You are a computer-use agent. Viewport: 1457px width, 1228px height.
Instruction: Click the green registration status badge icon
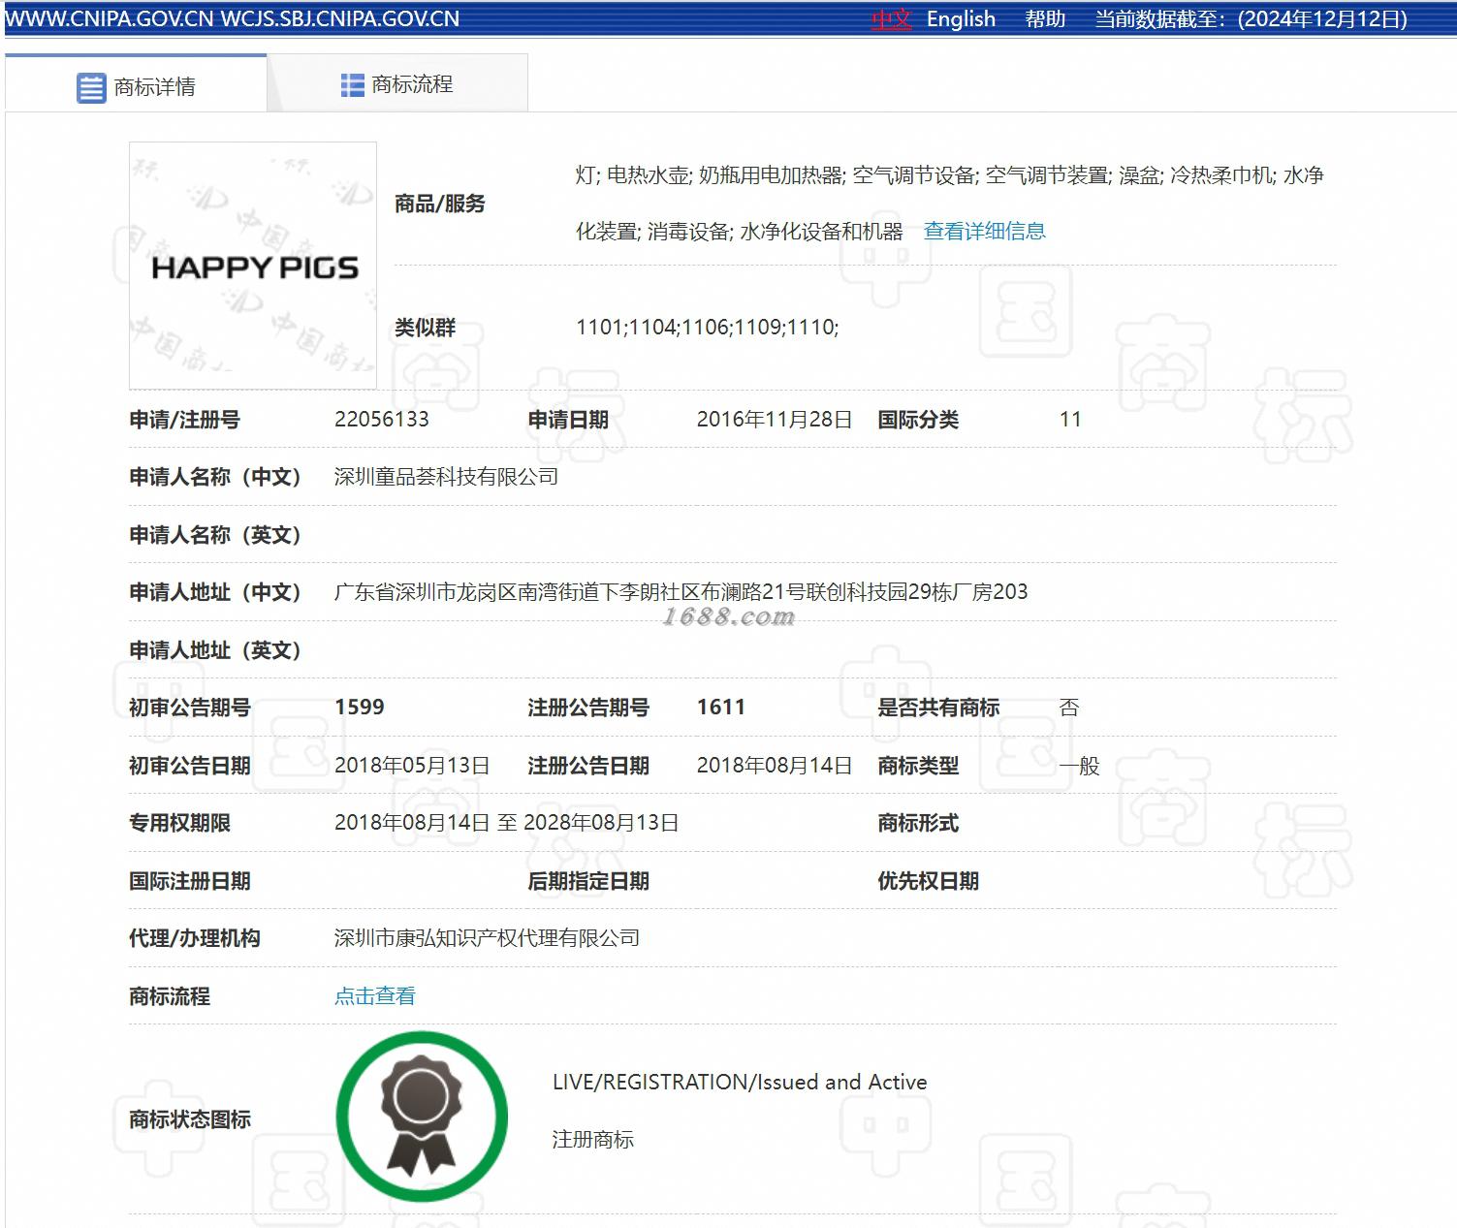tap(422, 1117)
